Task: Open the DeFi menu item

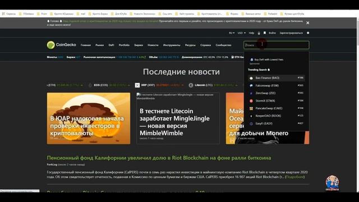Action: pos(111,45)
